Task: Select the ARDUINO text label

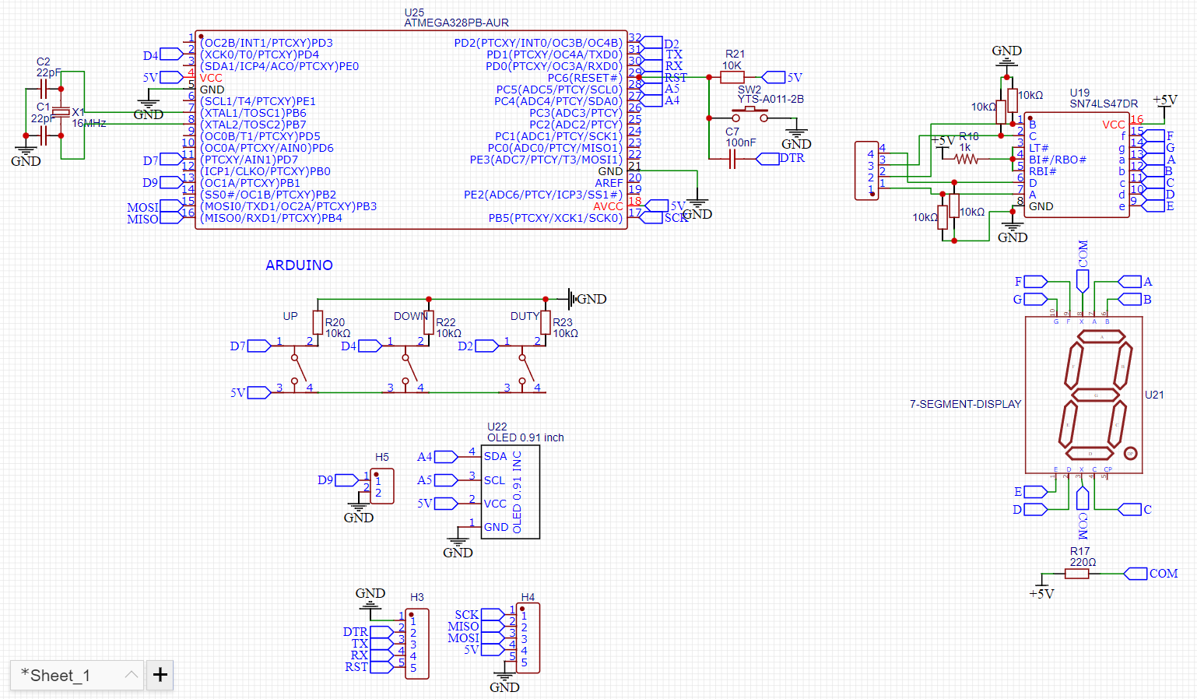Action: point(299,265)
